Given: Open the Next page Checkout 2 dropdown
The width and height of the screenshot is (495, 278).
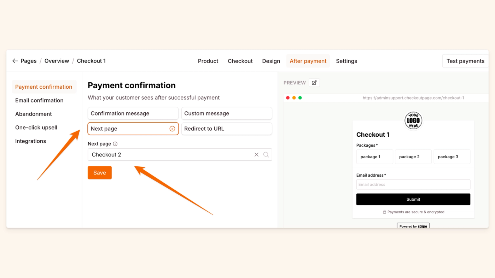Looking at the screenshot, I should coord(170,155).
